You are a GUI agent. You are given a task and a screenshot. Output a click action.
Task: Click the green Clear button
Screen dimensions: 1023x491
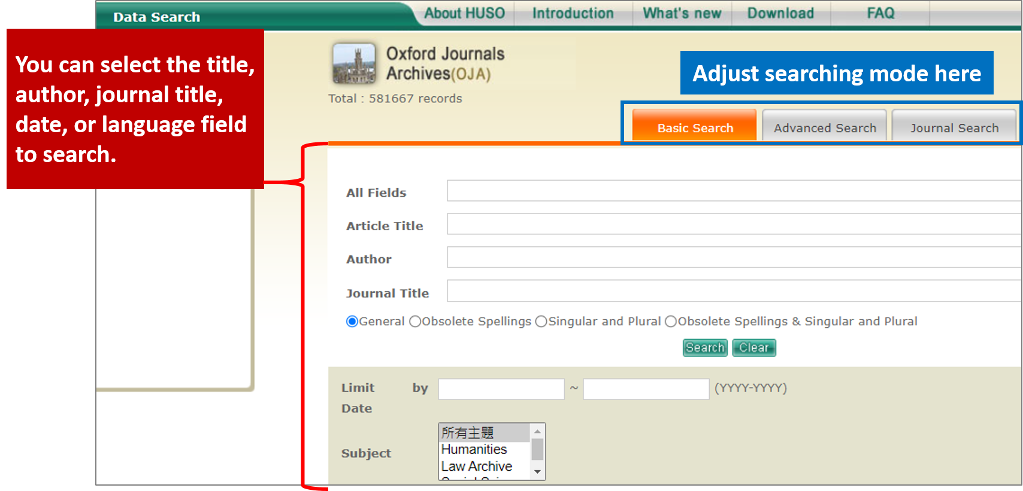click(x=754, y=347)
